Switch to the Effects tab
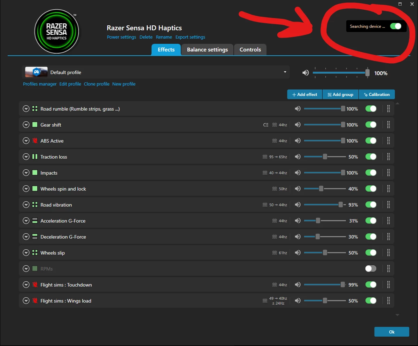418x346 pixels. [x=166, y=50]
